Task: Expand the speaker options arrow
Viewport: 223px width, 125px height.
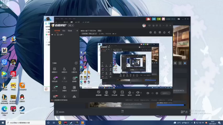Action: pyautogui.click(x=141, y=93)
